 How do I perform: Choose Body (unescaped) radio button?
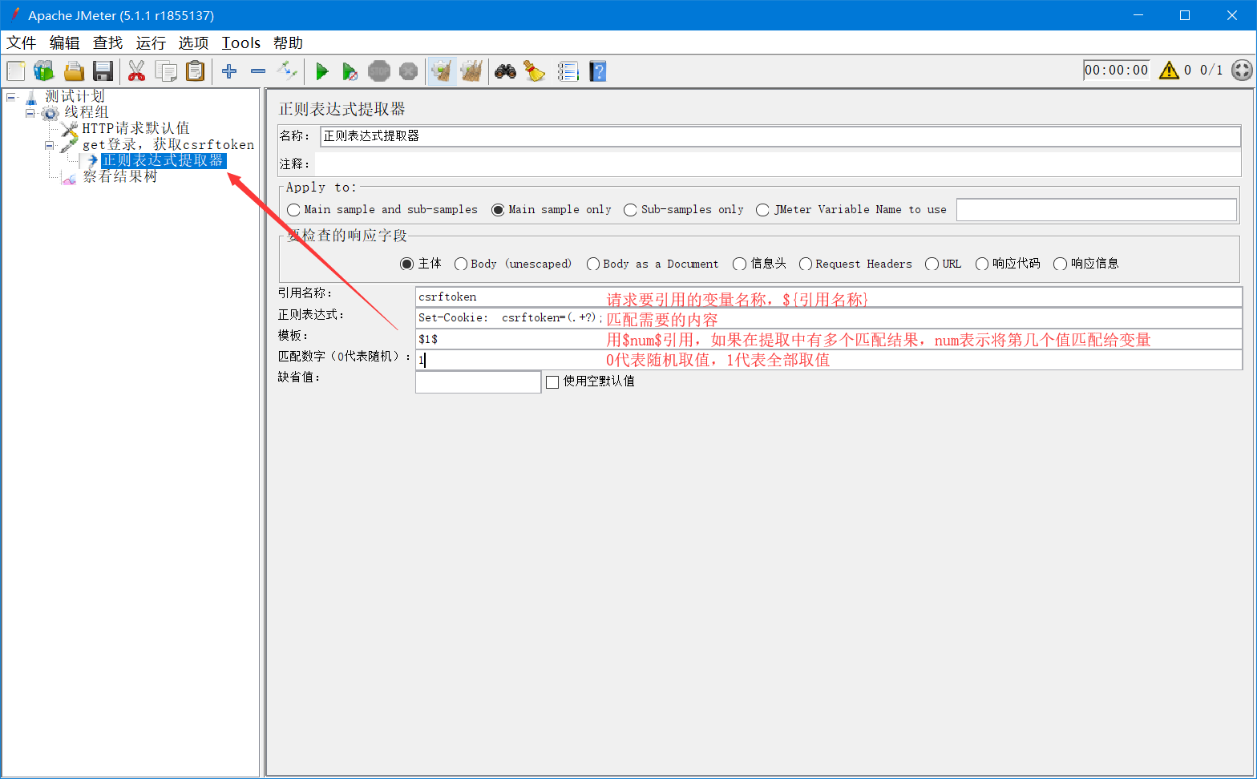coord(513,264)
